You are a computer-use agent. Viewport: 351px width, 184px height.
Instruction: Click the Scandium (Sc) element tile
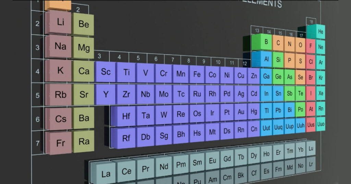106,72
